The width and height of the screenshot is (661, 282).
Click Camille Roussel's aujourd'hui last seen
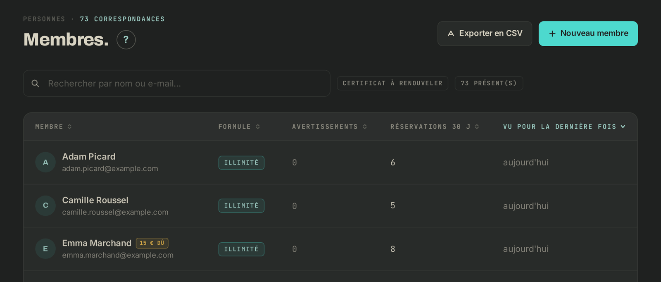pos(526,206)
